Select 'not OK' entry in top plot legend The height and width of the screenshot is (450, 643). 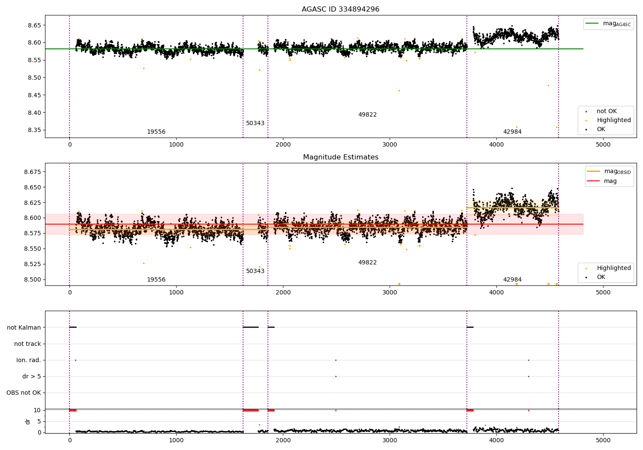[x=607, y=111]
